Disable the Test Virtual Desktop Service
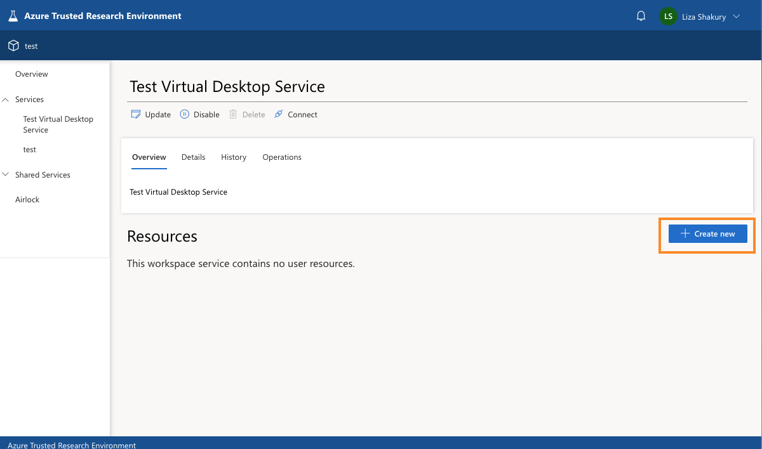This screenshot has height=449, width=762. click(199, 114)
